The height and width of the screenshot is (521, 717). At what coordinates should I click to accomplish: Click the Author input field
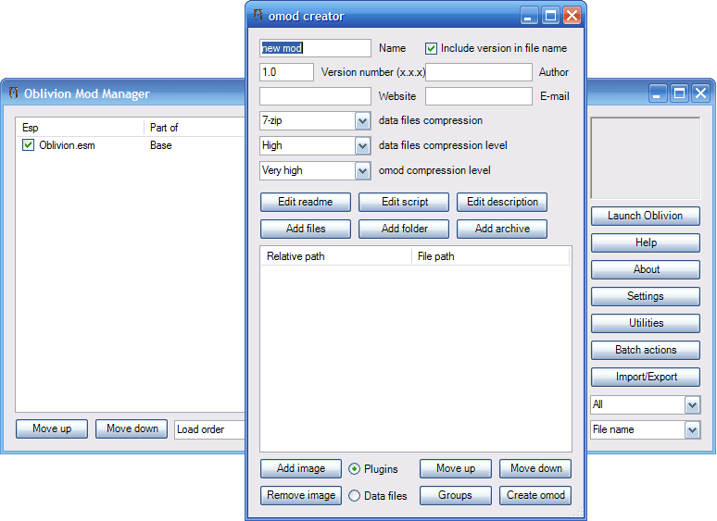coord(479,72)
